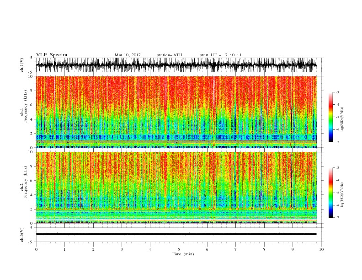The width and height of the screenshot is (362, 280).
Task: Click the ch.3 flat waveform trace
Action: pos(176,234)
